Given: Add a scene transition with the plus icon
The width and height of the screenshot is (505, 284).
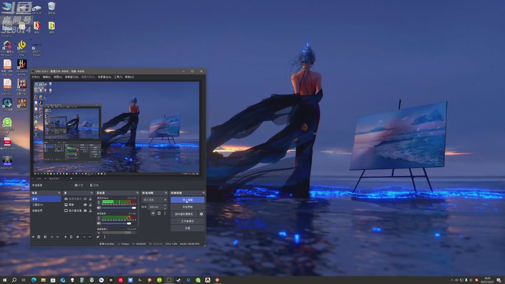Looking at the screenshot, I should (153, 213).
